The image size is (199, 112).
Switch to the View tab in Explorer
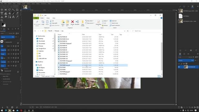(54, 18)
